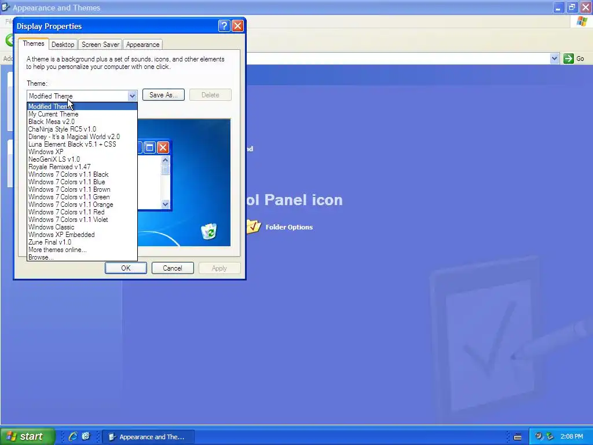This screenshot has width=593, height=445.
Task: Click the Folder Options link
Action: tap(289, 227)
